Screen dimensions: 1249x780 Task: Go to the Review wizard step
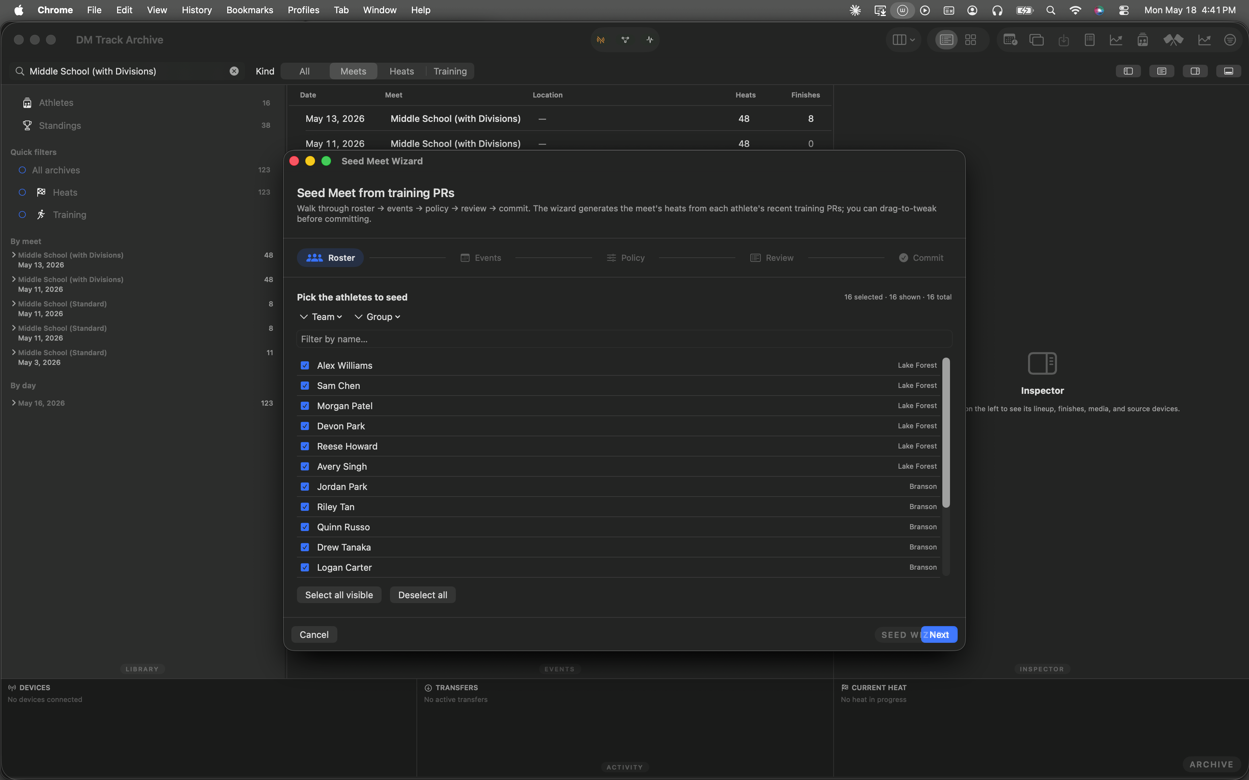[x=772, y=258]
